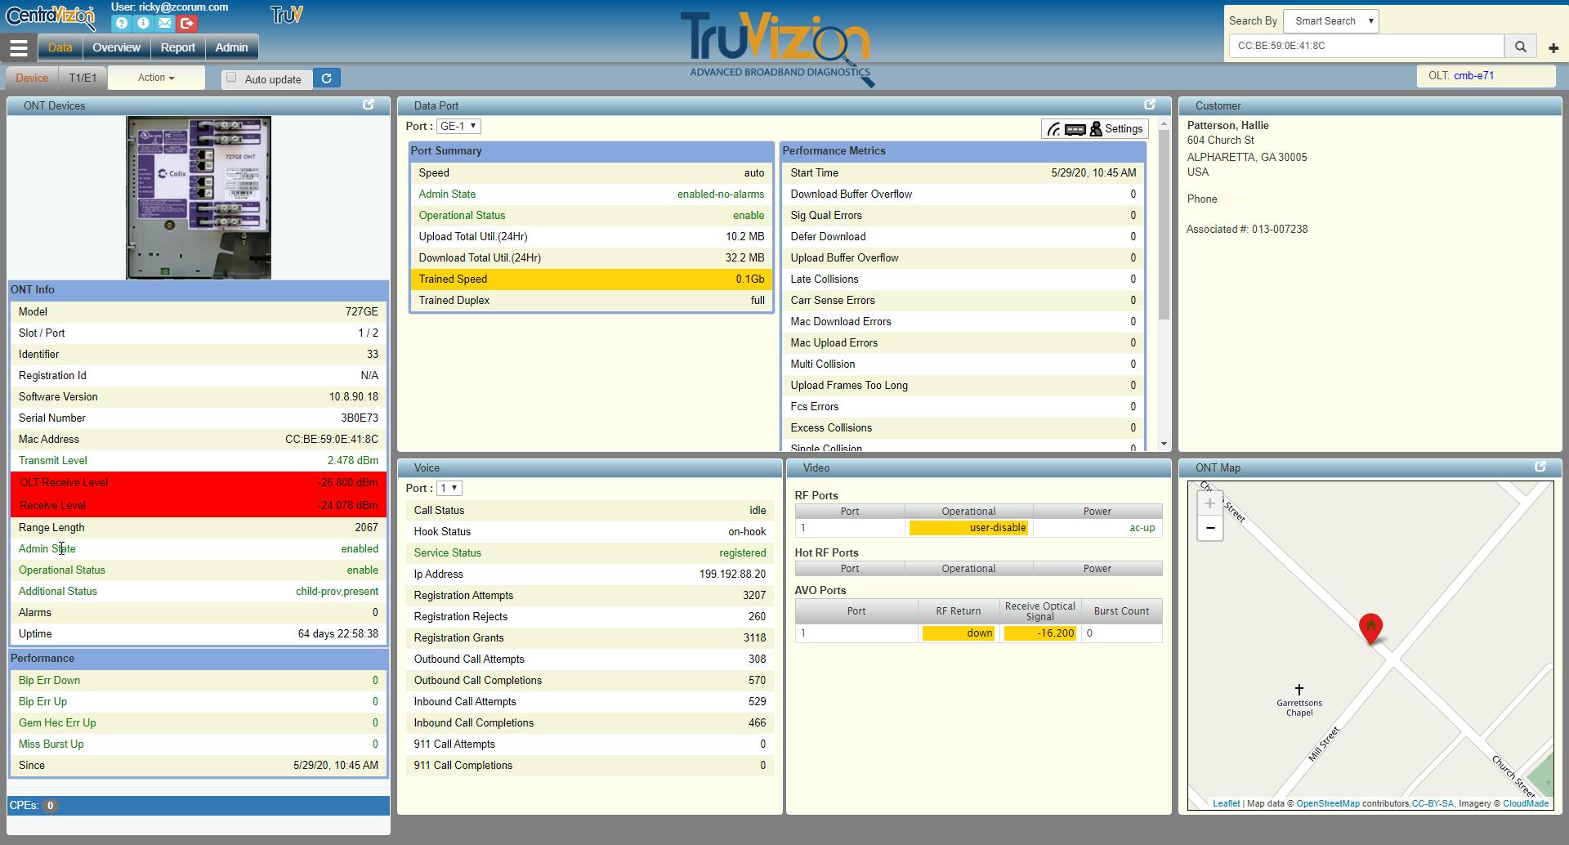Follow the cmb-e71 OLT link
Screen dimensions: 1569x845
[x=1473, y=75]
